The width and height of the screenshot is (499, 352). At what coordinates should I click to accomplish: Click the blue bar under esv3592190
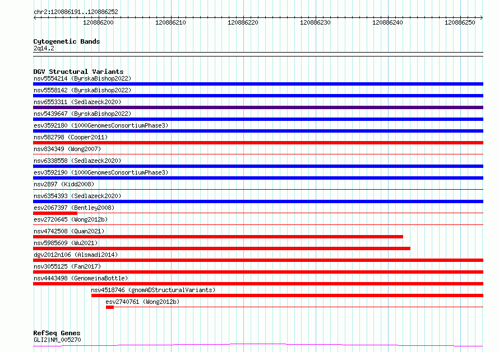point(258,178)
